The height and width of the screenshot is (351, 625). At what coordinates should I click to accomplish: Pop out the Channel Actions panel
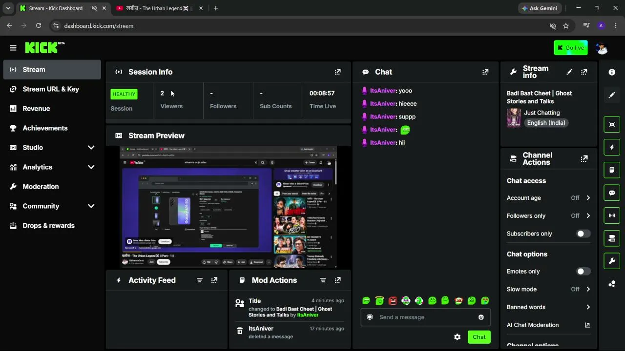point(584,159)
